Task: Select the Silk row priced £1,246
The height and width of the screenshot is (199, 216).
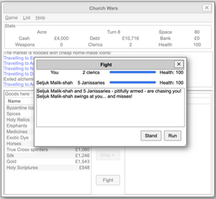Action: pyautogui.click(x=48, y=155)
